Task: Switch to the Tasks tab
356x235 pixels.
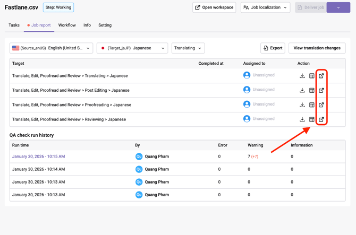Action: [x=14, y=25]
